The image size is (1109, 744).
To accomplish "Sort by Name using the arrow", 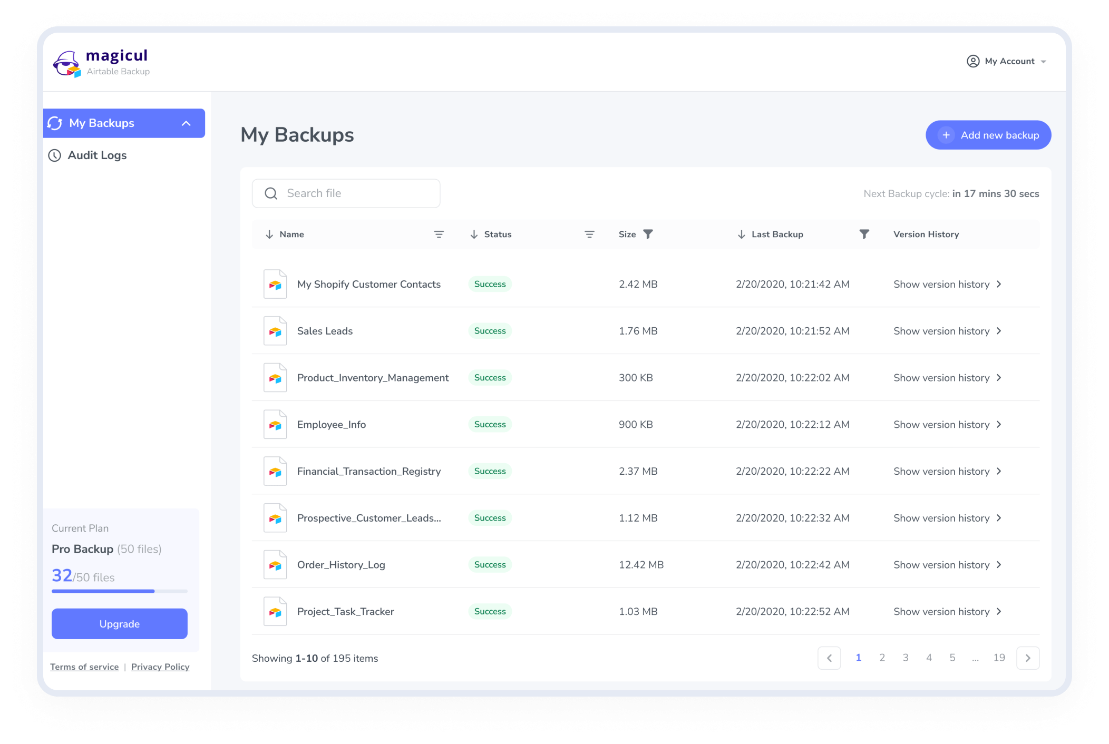I will (269, 234).
